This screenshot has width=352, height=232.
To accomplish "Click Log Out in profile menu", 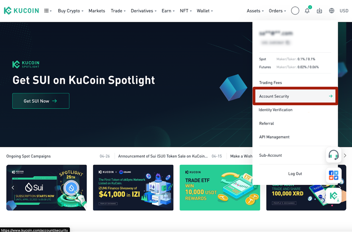I will [x=295, y=174].
